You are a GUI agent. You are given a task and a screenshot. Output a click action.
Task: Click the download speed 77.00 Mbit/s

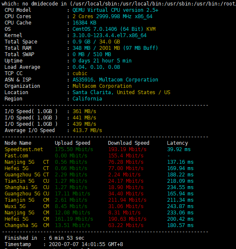126,168
